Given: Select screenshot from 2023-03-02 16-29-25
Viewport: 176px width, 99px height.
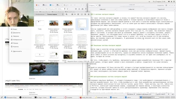Looking at the screenshot, I should pyautogui.click(x=54, y=23).
